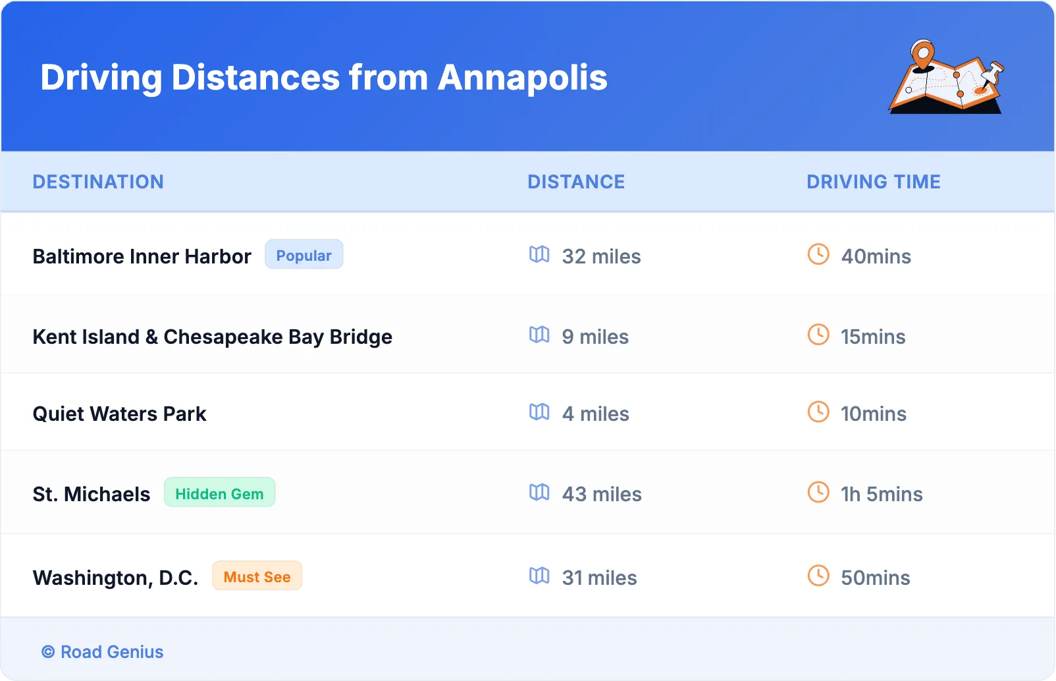
Task: Select the 50mins driving time
Action: point(876,578)
